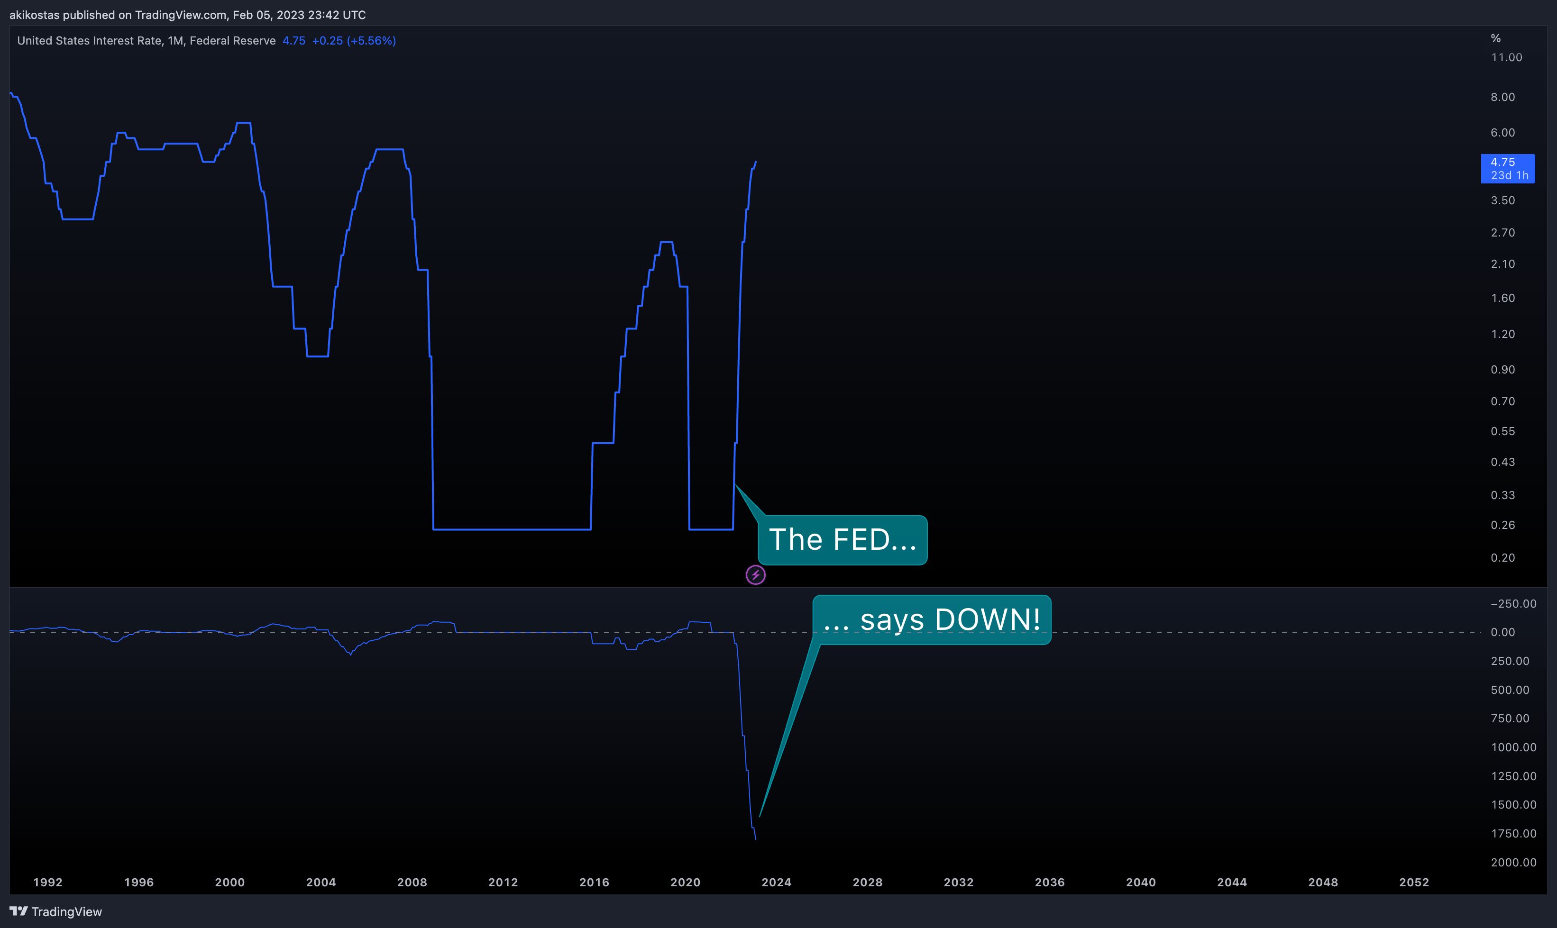Click the 2040 label on time axis

pos(1141,883)
